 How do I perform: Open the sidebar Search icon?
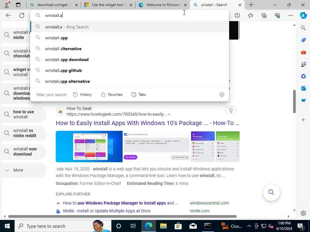(303, 27)
